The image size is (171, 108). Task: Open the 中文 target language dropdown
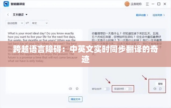(x=40, y=23)
